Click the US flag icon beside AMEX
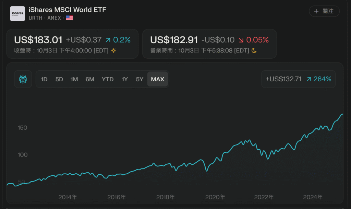 click(70, 18)
